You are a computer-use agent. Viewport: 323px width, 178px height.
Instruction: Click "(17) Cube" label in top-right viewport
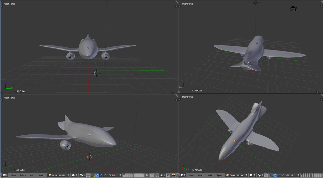point(197,91)
